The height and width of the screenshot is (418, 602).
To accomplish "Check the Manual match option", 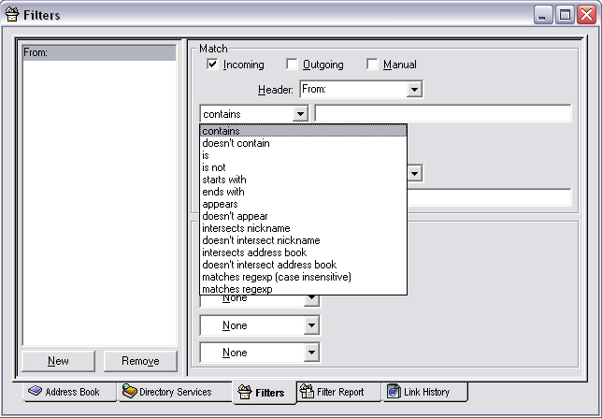I will pos(372,65).
